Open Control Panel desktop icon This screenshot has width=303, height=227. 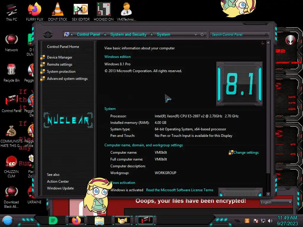point(12,103)
